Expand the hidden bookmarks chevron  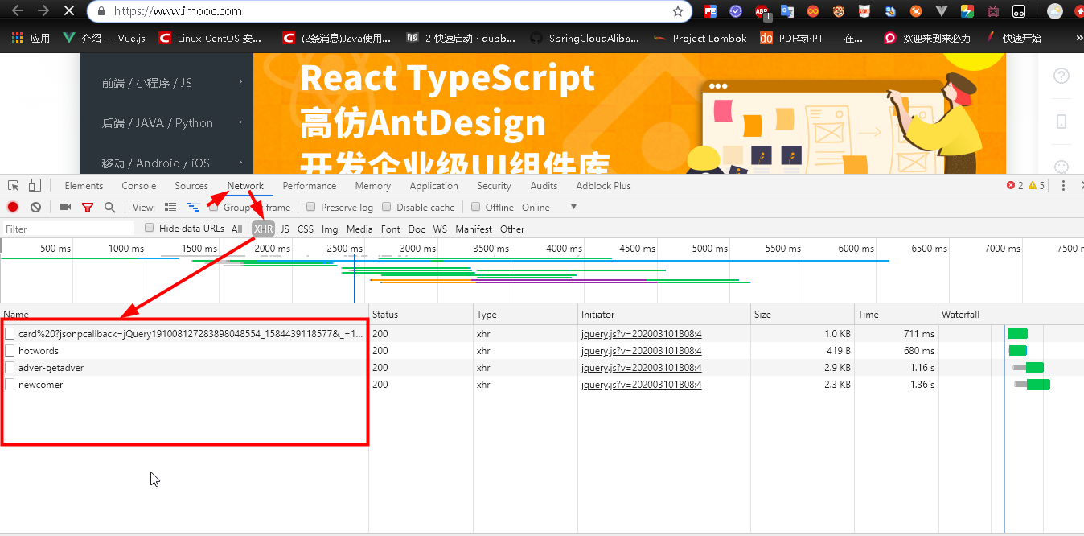click(x=1078, y=37)
